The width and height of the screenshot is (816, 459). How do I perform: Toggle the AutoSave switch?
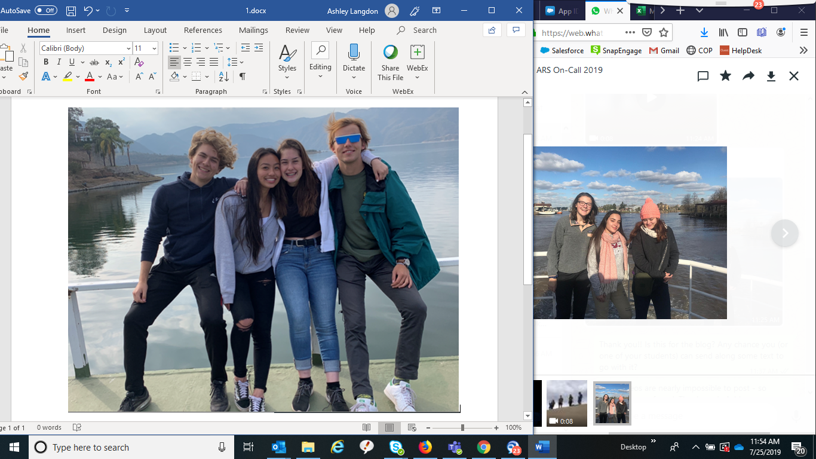[46, 10]
